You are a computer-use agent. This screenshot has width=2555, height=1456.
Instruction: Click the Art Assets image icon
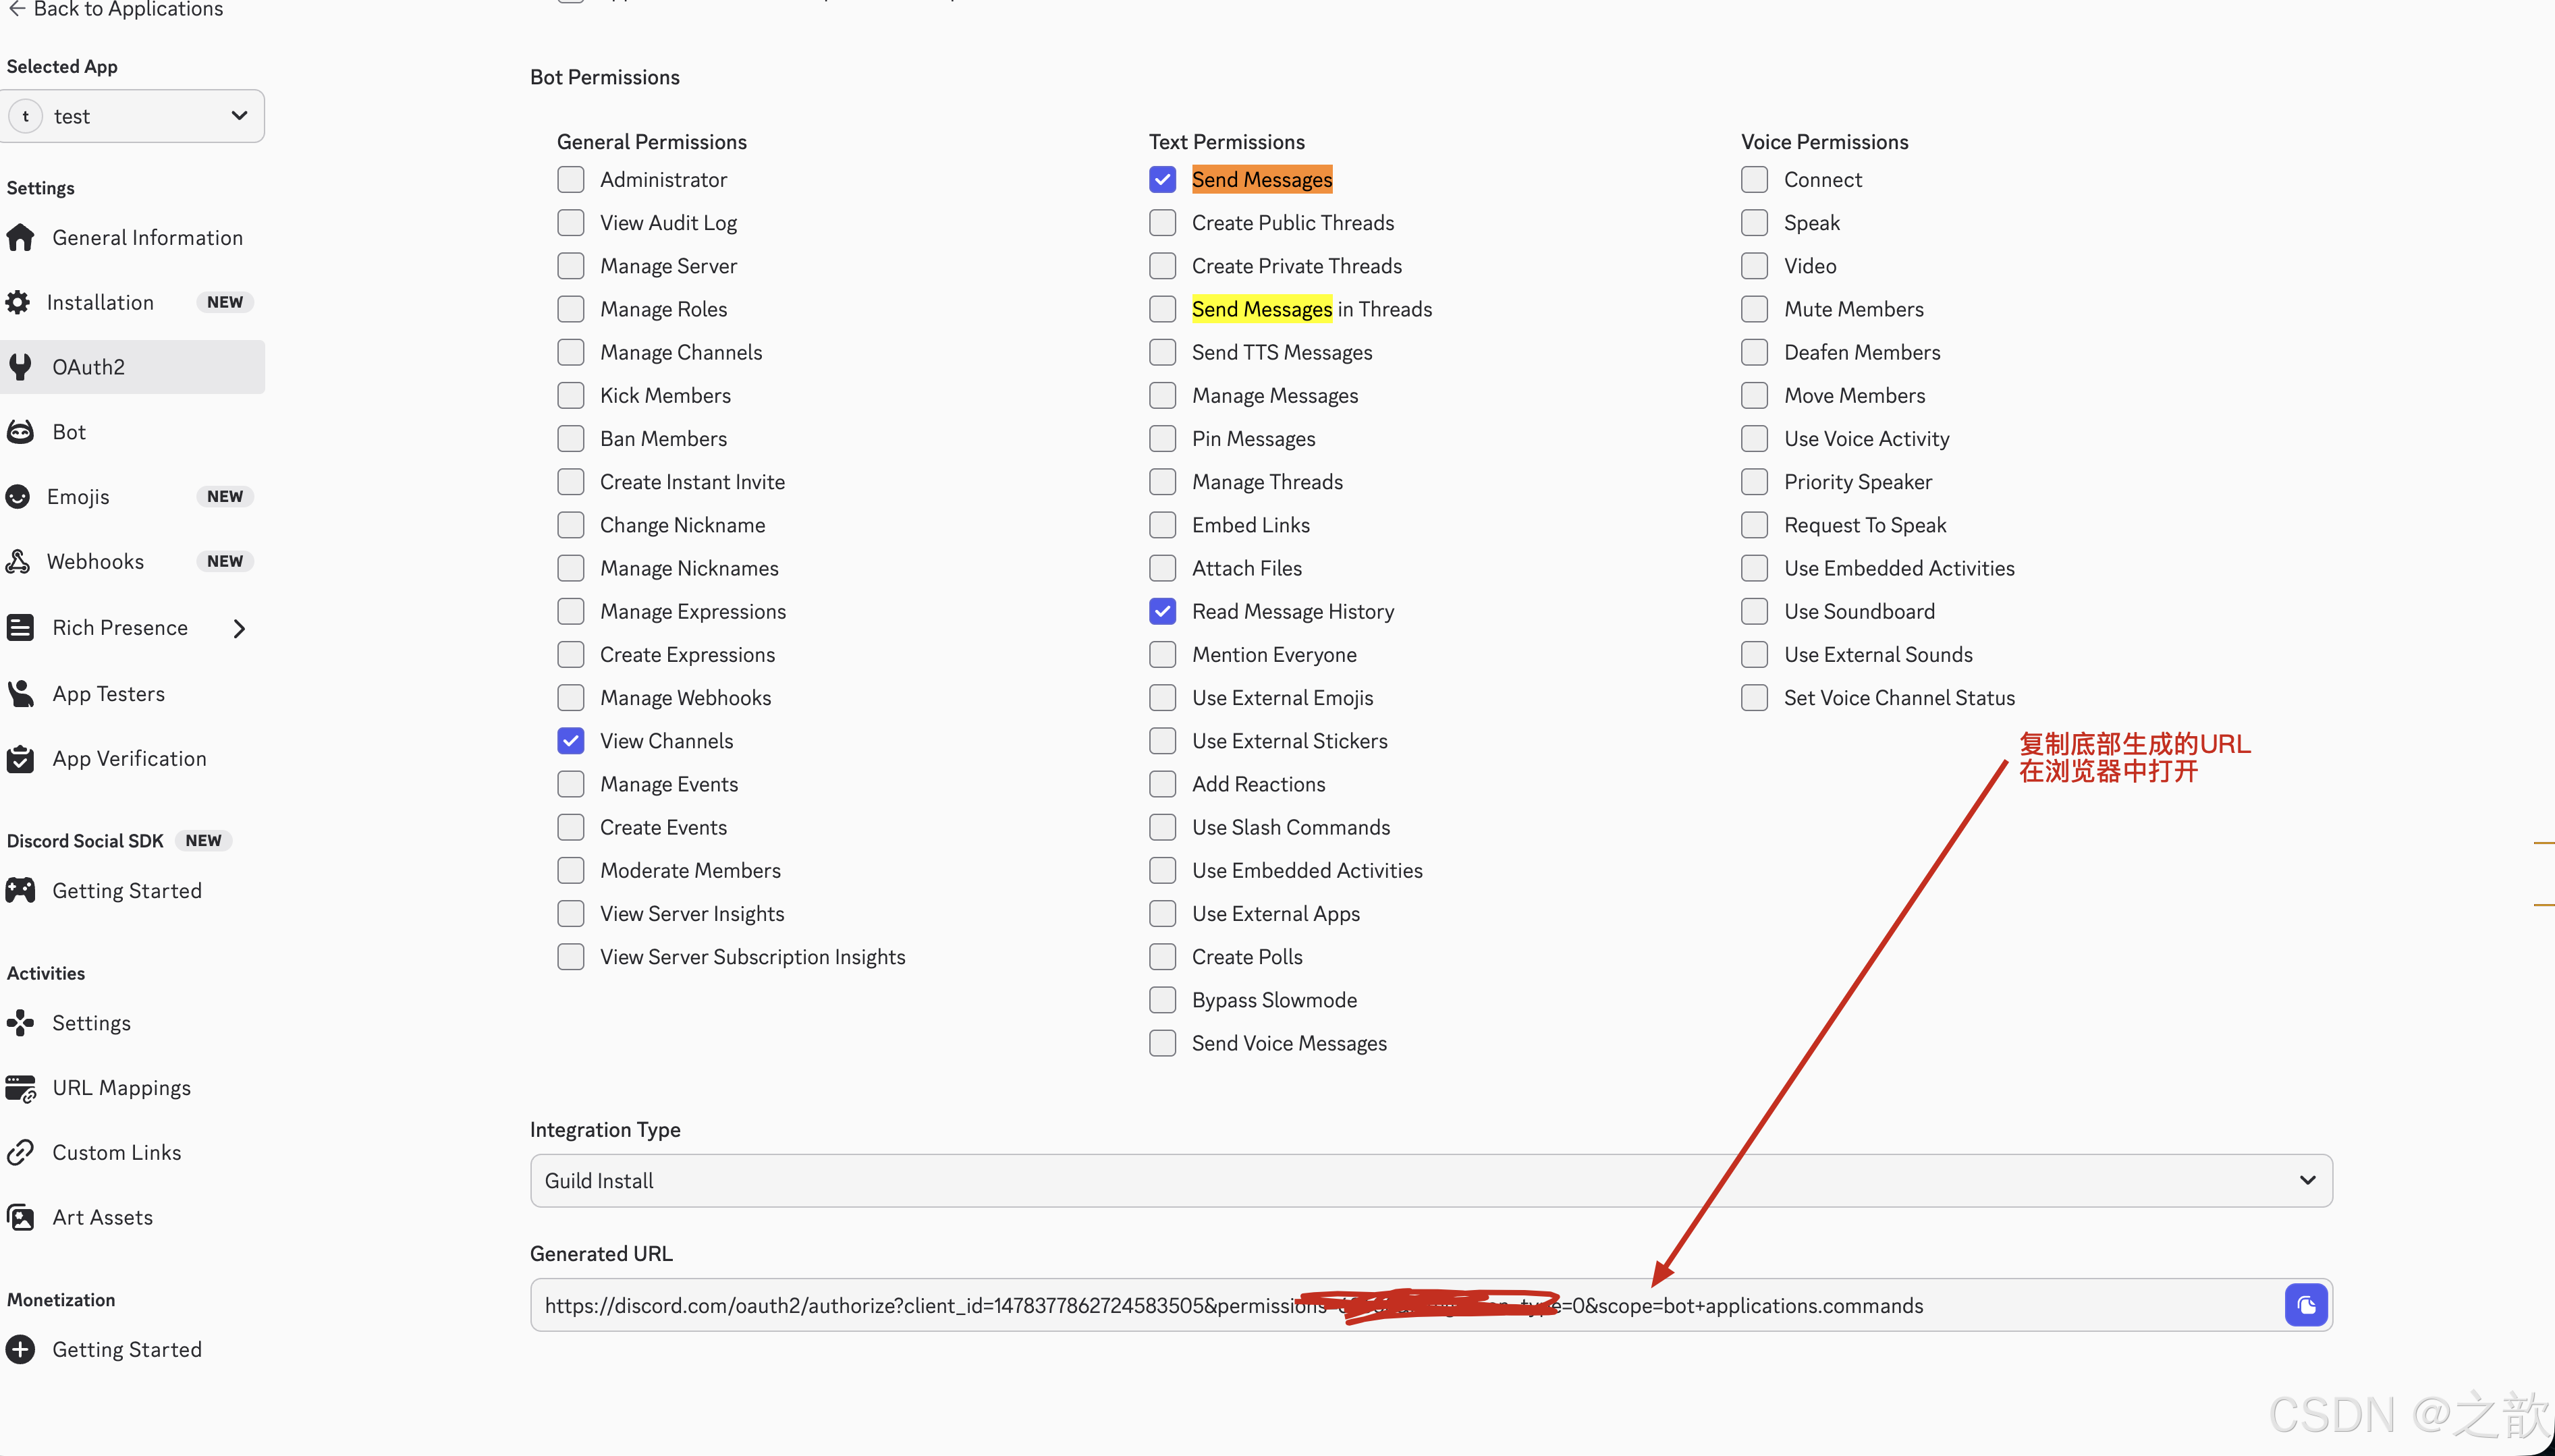[20, 1217]
